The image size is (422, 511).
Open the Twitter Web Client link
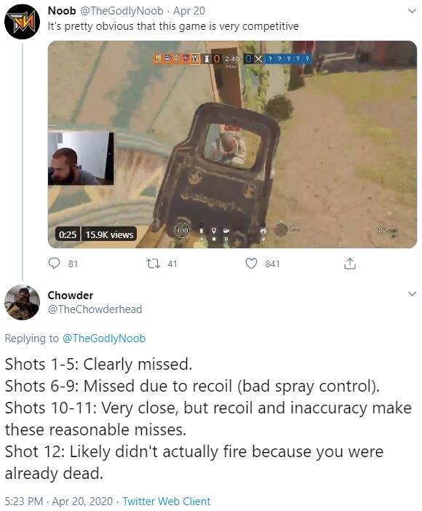pyautogui.click(x=167, y=502)
